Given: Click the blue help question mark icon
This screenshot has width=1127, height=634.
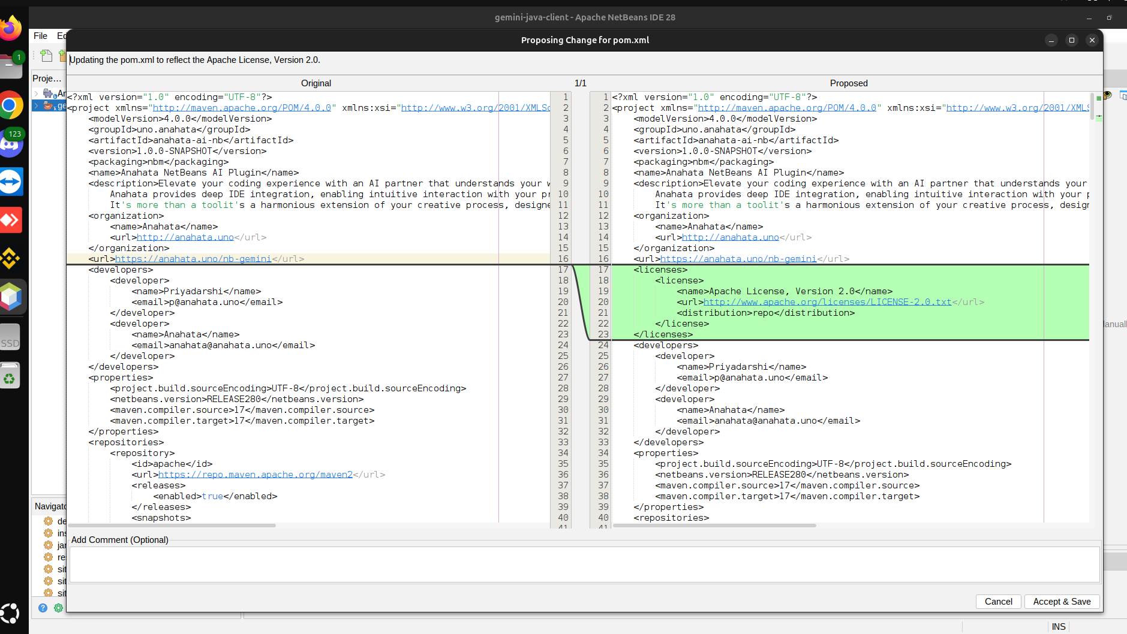Looking at the screenshot, I should (43, 608).
